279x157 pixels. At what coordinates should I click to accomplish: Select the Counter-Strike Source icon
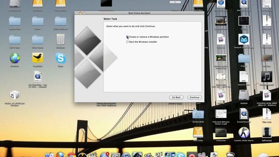pyautogui.click(x=244, y=133)
